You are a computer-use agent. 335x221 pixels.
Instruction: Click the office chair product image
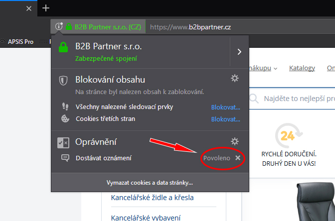tap(316, 202)
